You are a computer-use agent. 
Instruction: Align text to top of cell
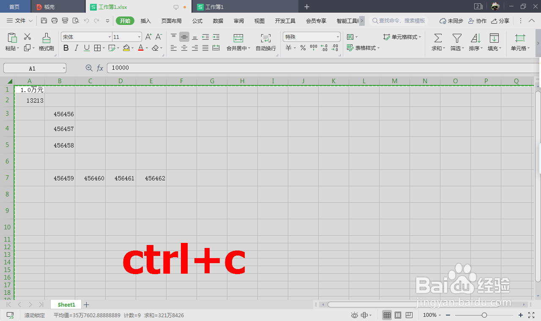pos(174,37)
